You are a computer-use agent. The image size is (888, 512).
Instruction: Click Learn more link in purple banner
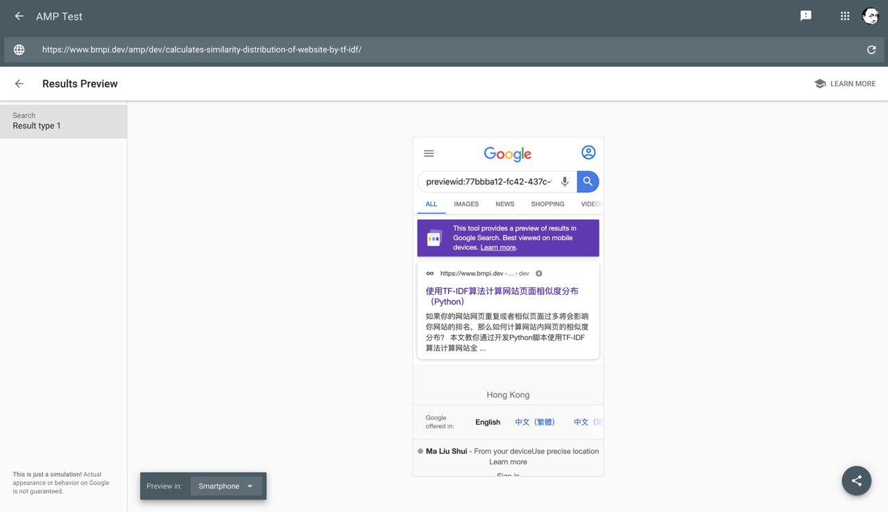click(497, 248)
